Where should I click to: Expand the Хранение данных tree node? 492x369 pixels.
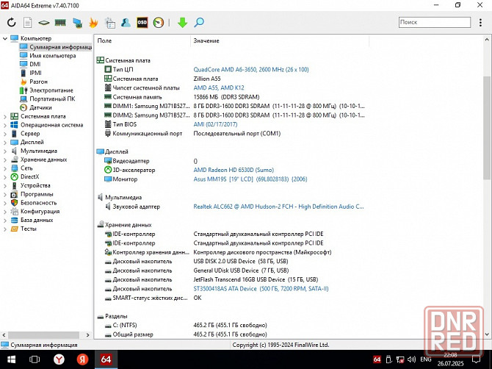coord(5,160)
